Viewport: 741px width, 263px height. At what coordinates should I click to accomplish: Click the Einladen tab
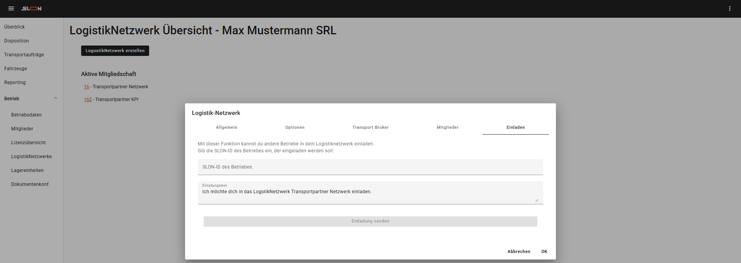(515, 127)
